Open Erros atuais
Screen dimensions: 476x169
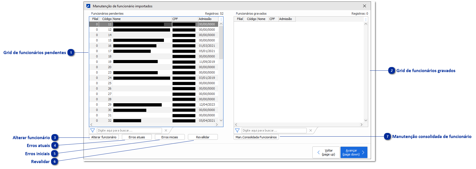click(137, 137)
